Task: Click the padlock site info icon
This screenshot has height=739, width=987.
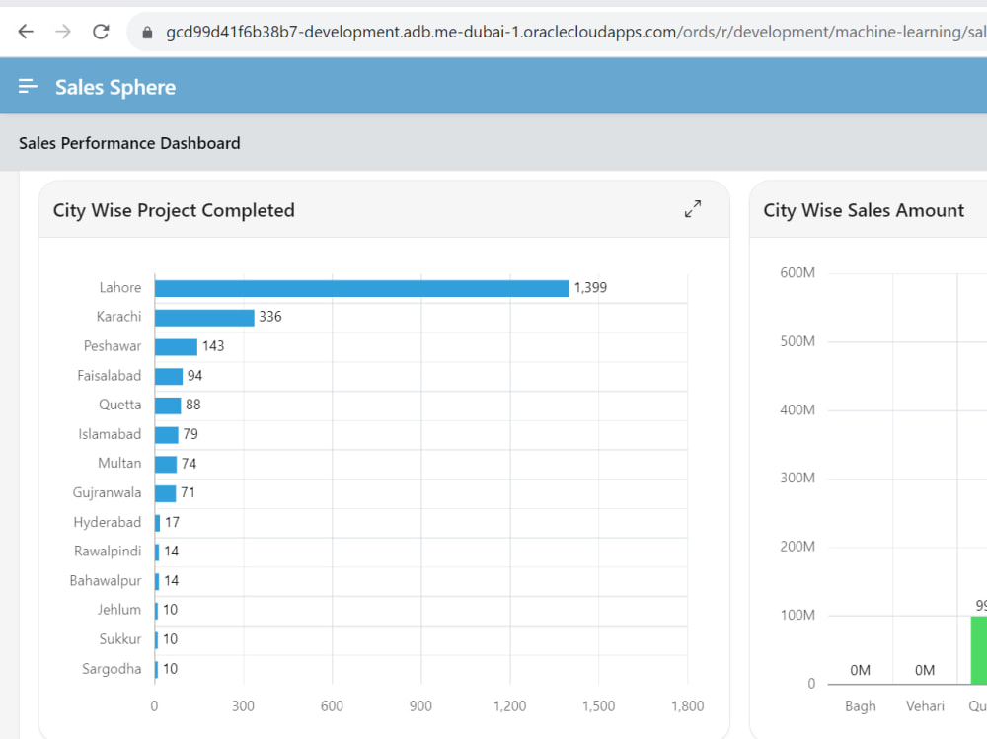Action: [147, 33]
